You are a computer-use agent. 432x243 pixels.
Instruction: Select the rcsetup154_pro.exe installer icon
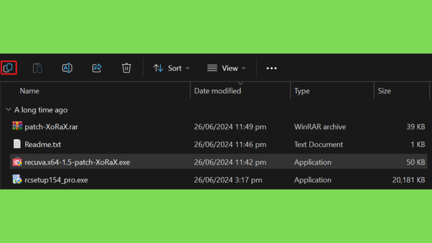tap(17, 179)
